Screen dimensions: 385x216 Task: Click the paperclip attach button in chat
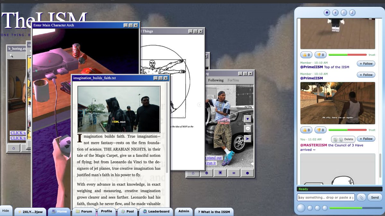[361, 197]
